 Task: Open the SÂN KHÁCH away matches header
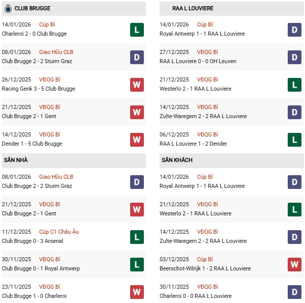(177, 160)
